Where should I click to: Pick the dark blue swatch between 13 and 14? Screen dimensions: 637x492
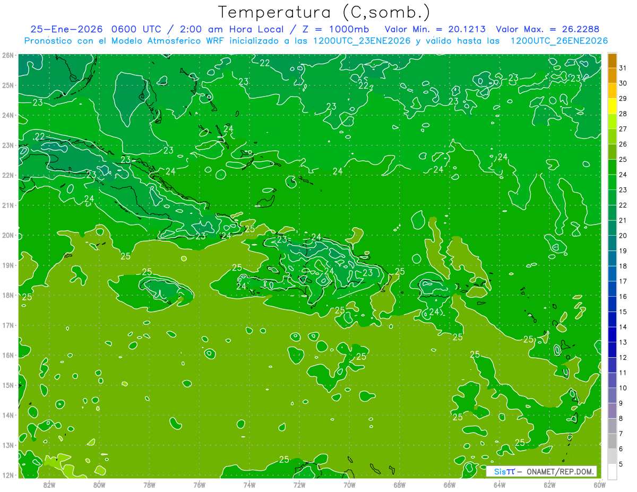(612, 334)
